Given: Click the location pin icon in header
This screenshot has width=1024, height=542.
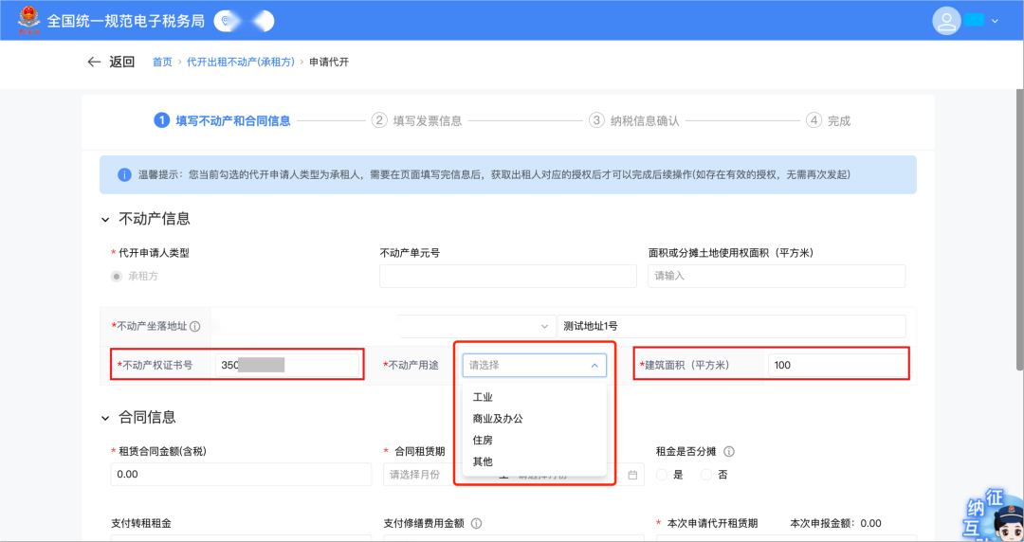Looking at the screenshot, I should 226,22.
